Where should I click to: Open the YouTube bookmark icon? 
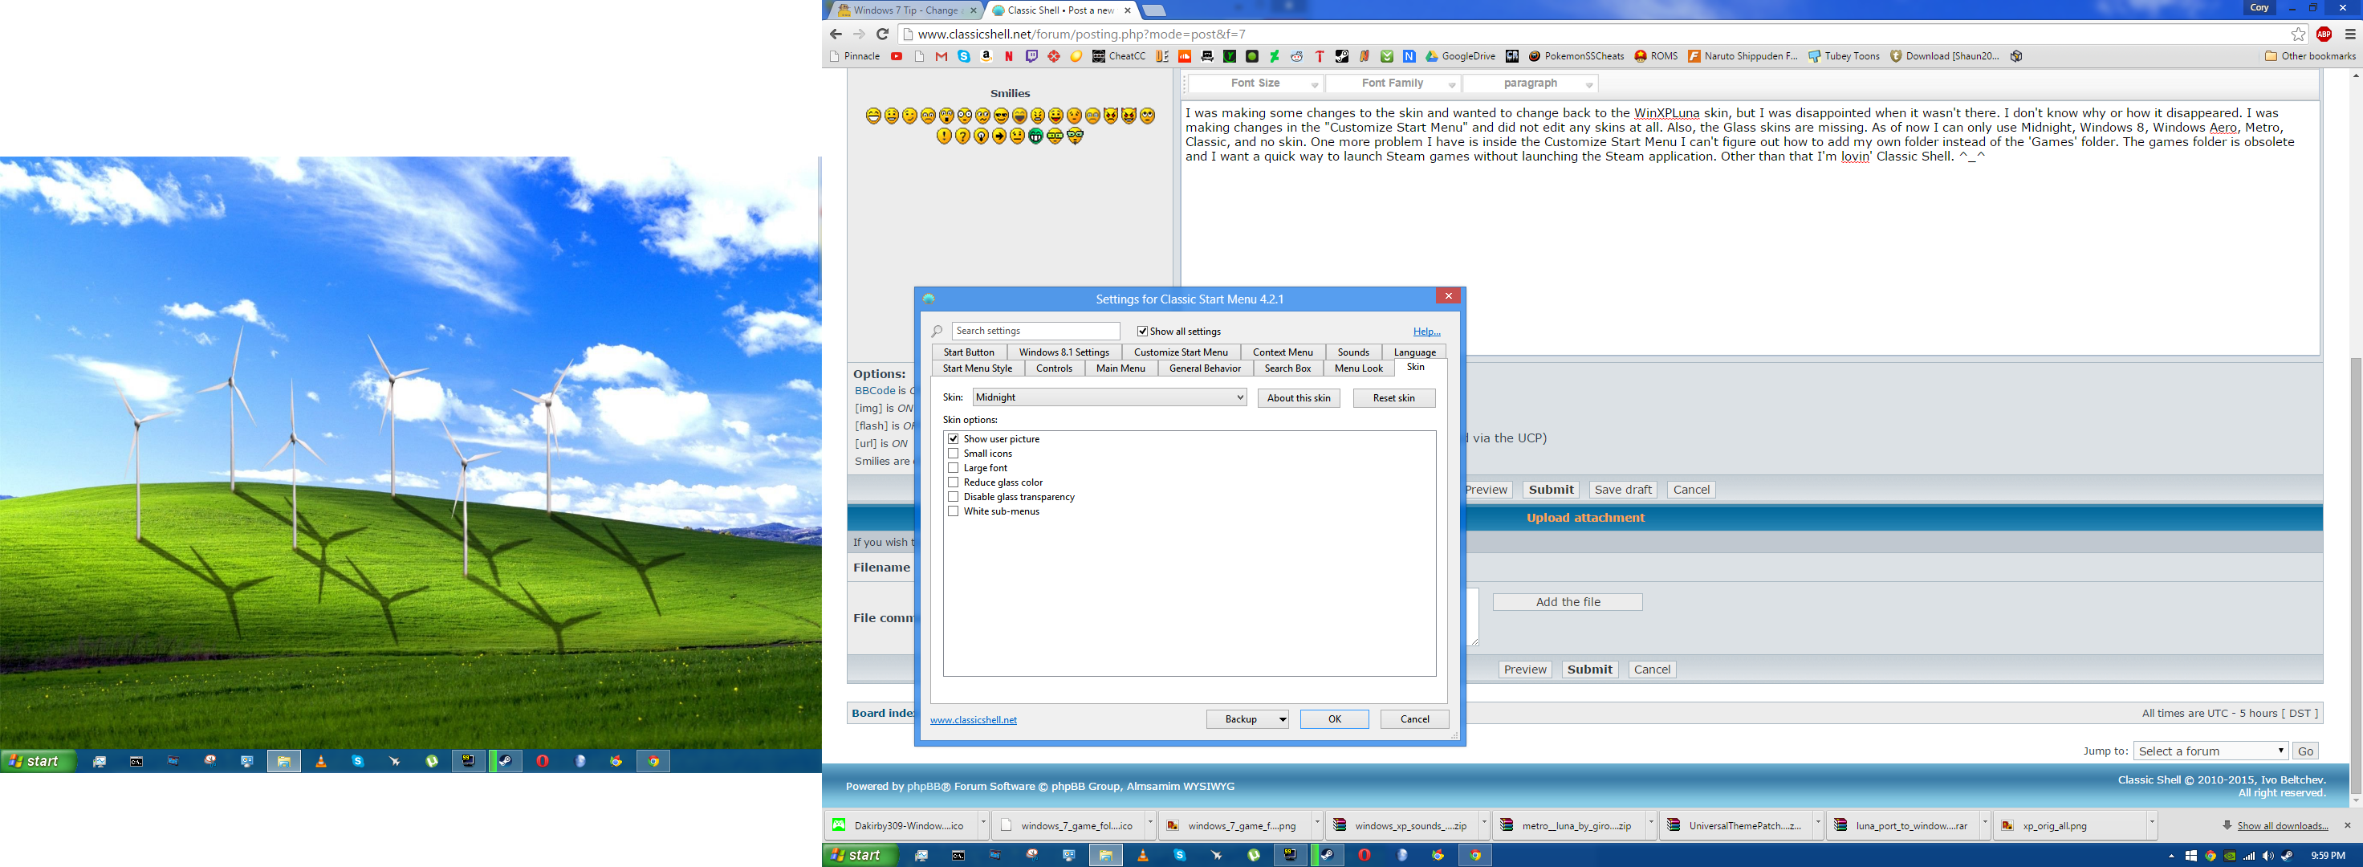[x=897, y=56]
